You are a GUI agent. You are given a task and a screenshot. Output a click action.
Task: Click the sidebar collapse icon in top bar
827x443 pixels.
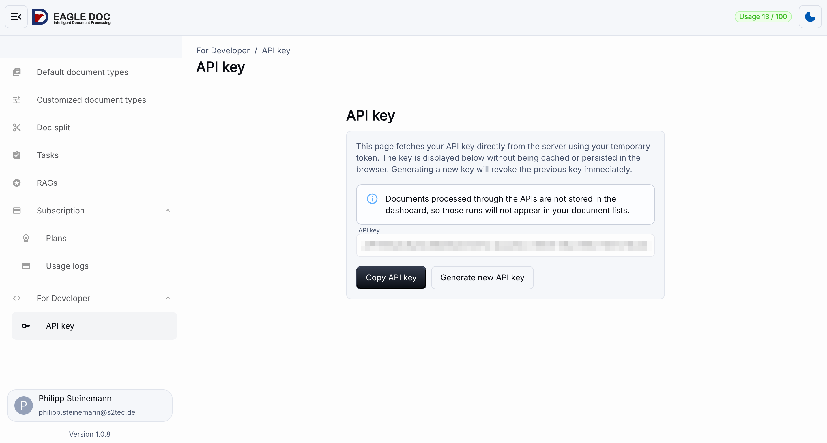point(16,17)
